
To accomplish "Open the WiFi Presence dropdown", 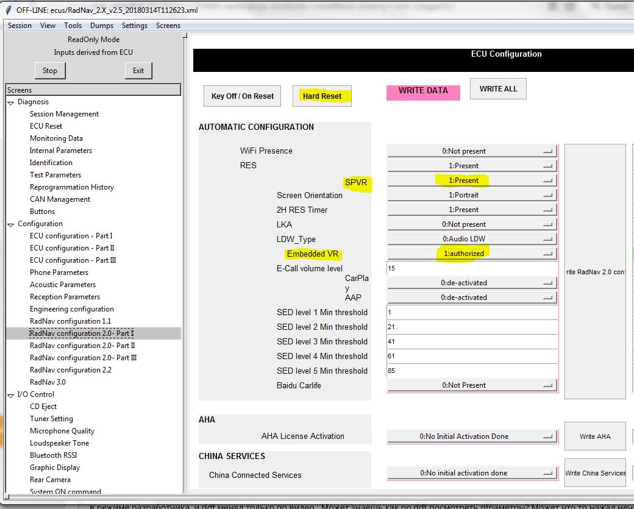I will coord(472,151).
